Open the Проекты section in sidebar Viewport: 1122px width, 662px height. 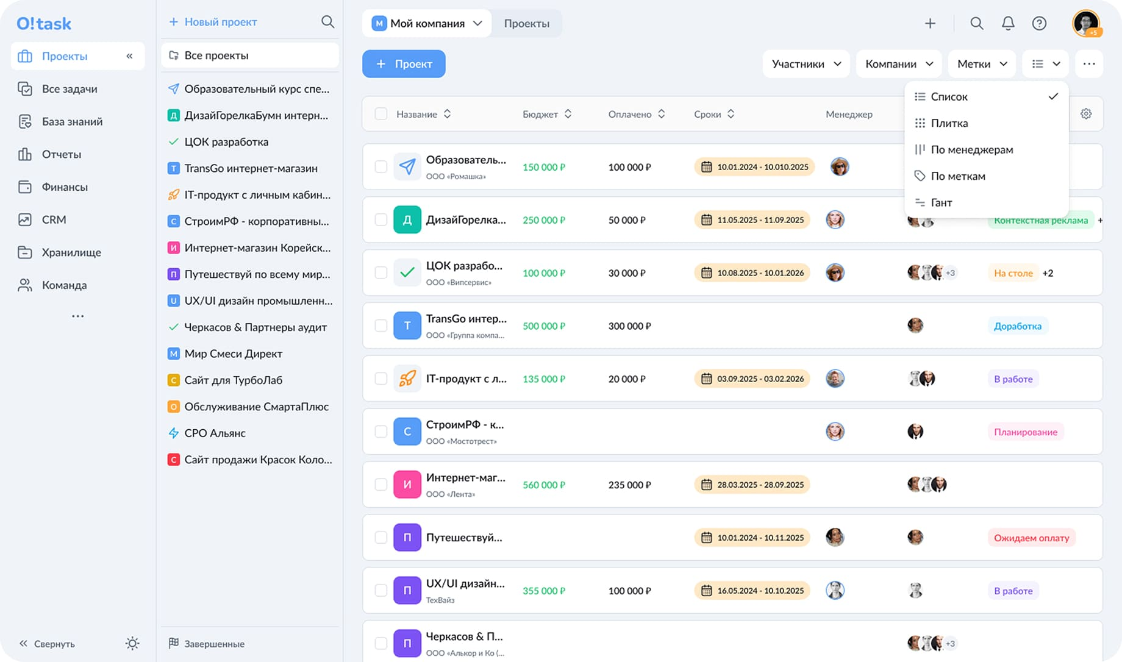(63, 55)
